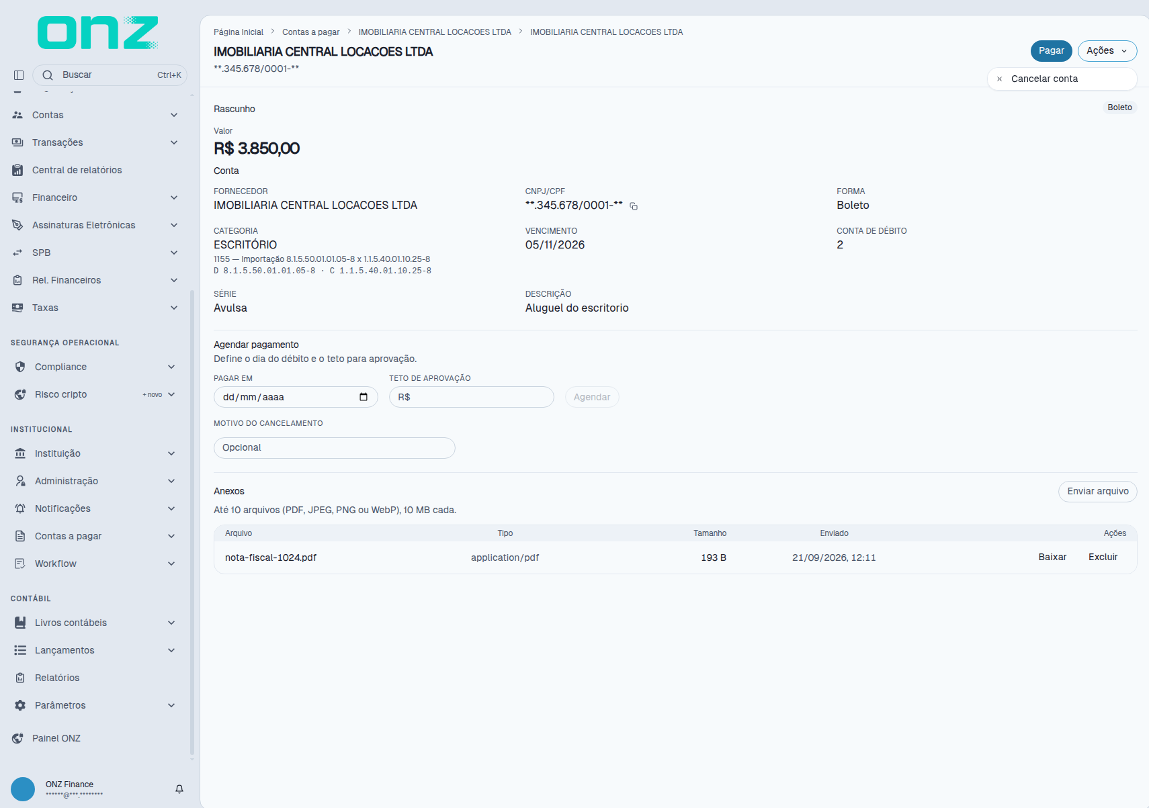
Task: Delete attachment using Excluir
Action: [x=1103, y=557]
